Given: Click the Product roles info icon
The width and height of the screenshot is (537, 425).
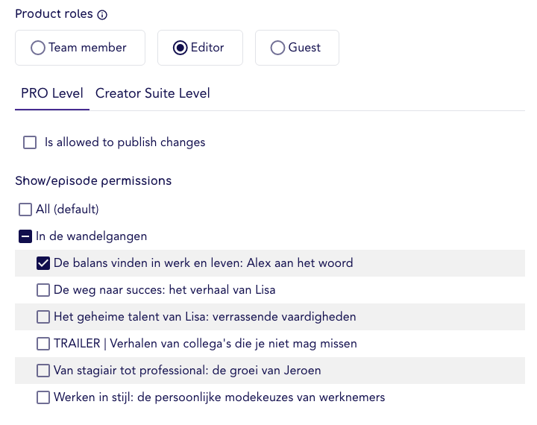Looking at the screenshot, I should click(x=102, y=15).
